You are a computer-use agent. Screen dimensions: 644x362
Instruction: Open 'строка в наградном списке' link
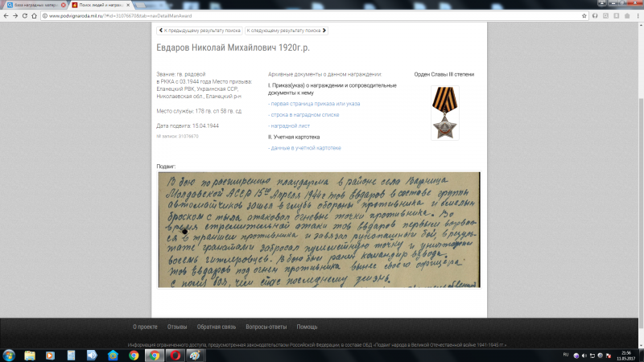(x=304, y=115)
